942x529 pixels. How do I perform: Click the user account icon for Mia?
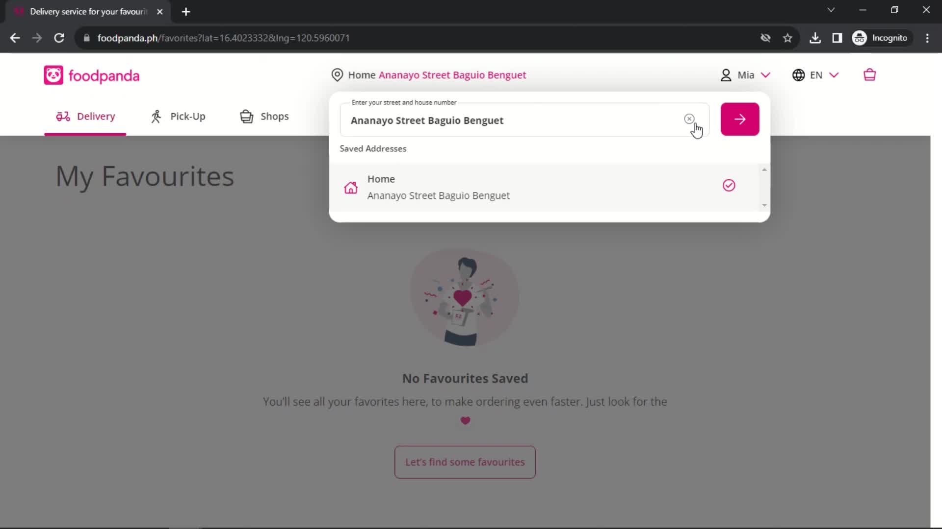(726, 75)
